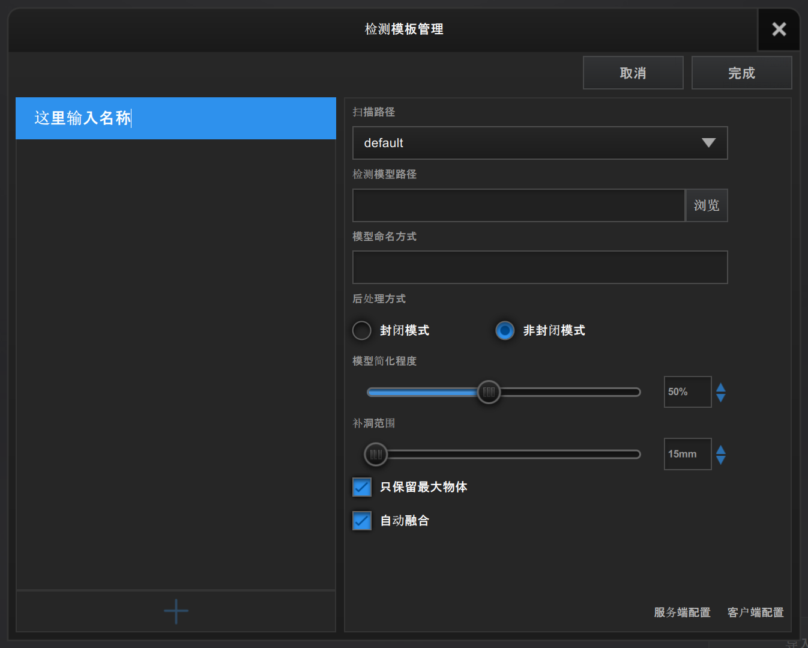Click the 完成 button
Screen dimensions: 808x648
741,73
